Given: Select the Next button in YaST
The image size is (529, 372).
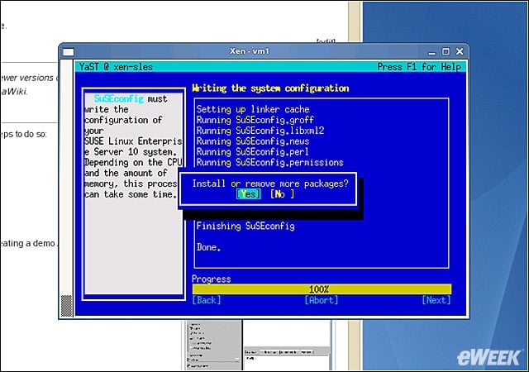Looking at the screenshot, I should [x=436, y=300].
